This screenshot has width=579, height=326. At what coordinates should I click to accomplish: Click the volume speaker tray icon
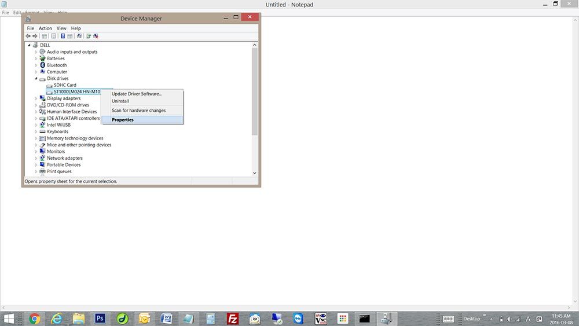(509, 319)
